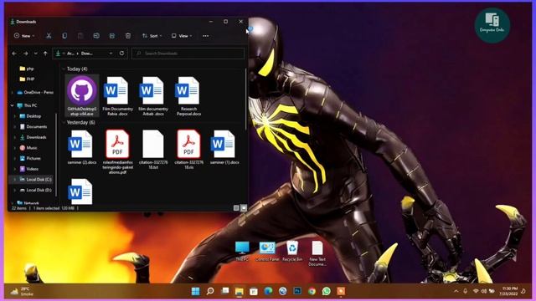Open the View layout dropdown
Image resolution: width=536 pixels, height=301 pixels.
182,36
